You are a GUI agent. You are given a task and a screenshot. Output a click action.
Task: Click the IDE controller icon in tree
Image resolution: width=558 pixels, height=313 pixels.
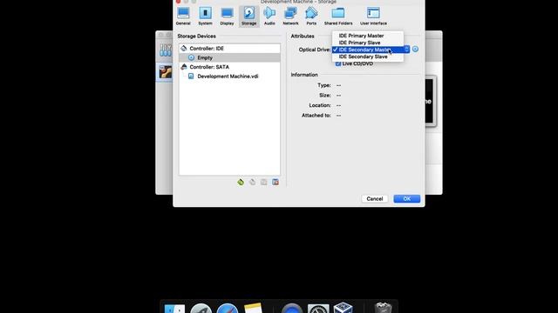point(184,49)
